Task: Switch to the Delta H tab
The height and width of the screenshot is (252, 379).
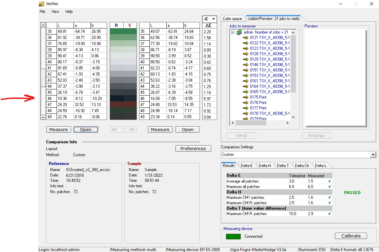Action: tap(265, 166)
